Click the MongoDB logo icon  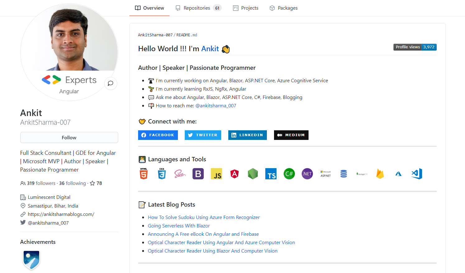coord(362,174)
